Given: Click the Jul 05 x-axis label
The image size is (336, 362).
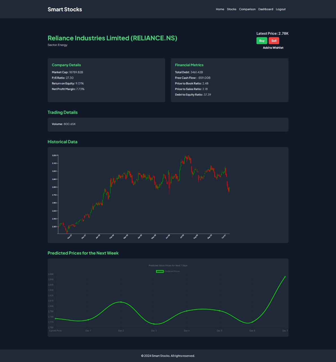Looking at the screenshot, I should coord(182,237).
